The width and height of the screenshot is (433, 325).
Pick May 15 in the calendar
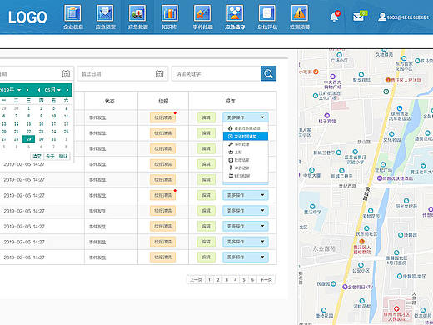click(28, 124)
